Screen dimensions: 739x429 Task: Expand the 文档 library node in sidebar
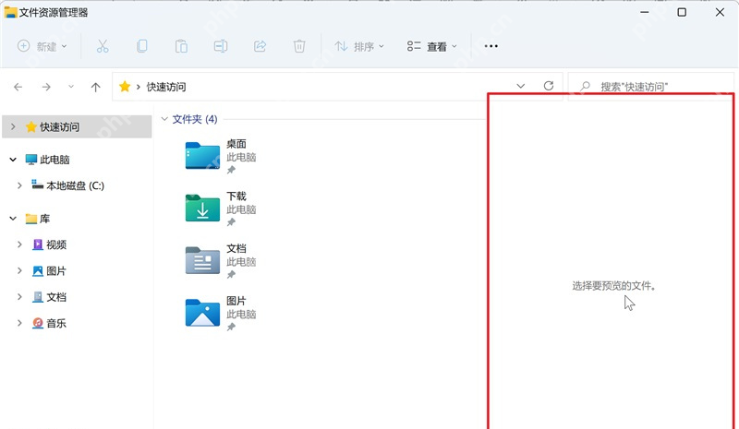(x=19, y=297)
